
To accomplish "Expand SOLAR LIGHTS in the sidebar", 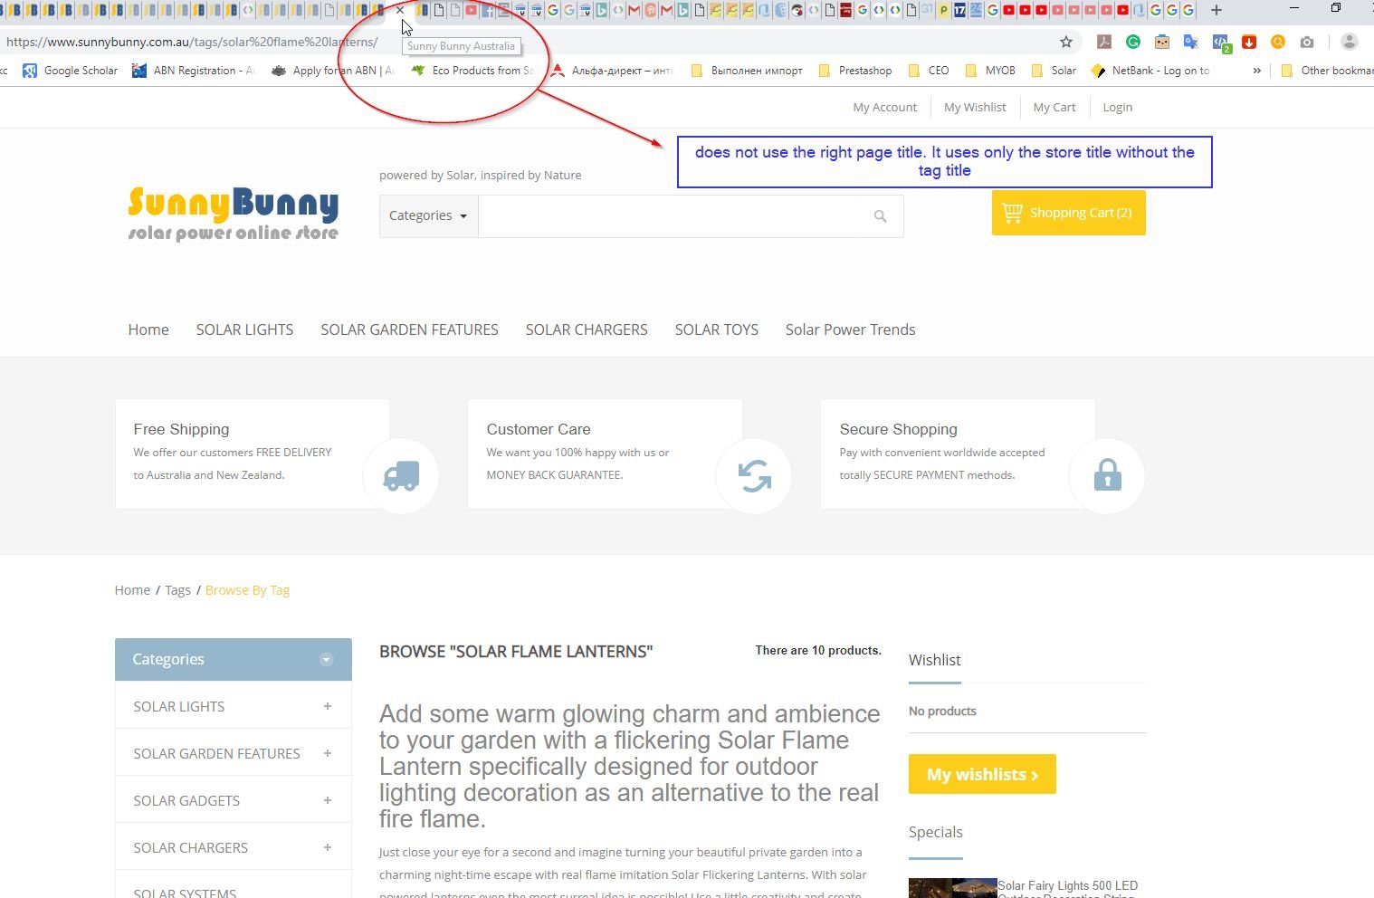I will 328,706.
